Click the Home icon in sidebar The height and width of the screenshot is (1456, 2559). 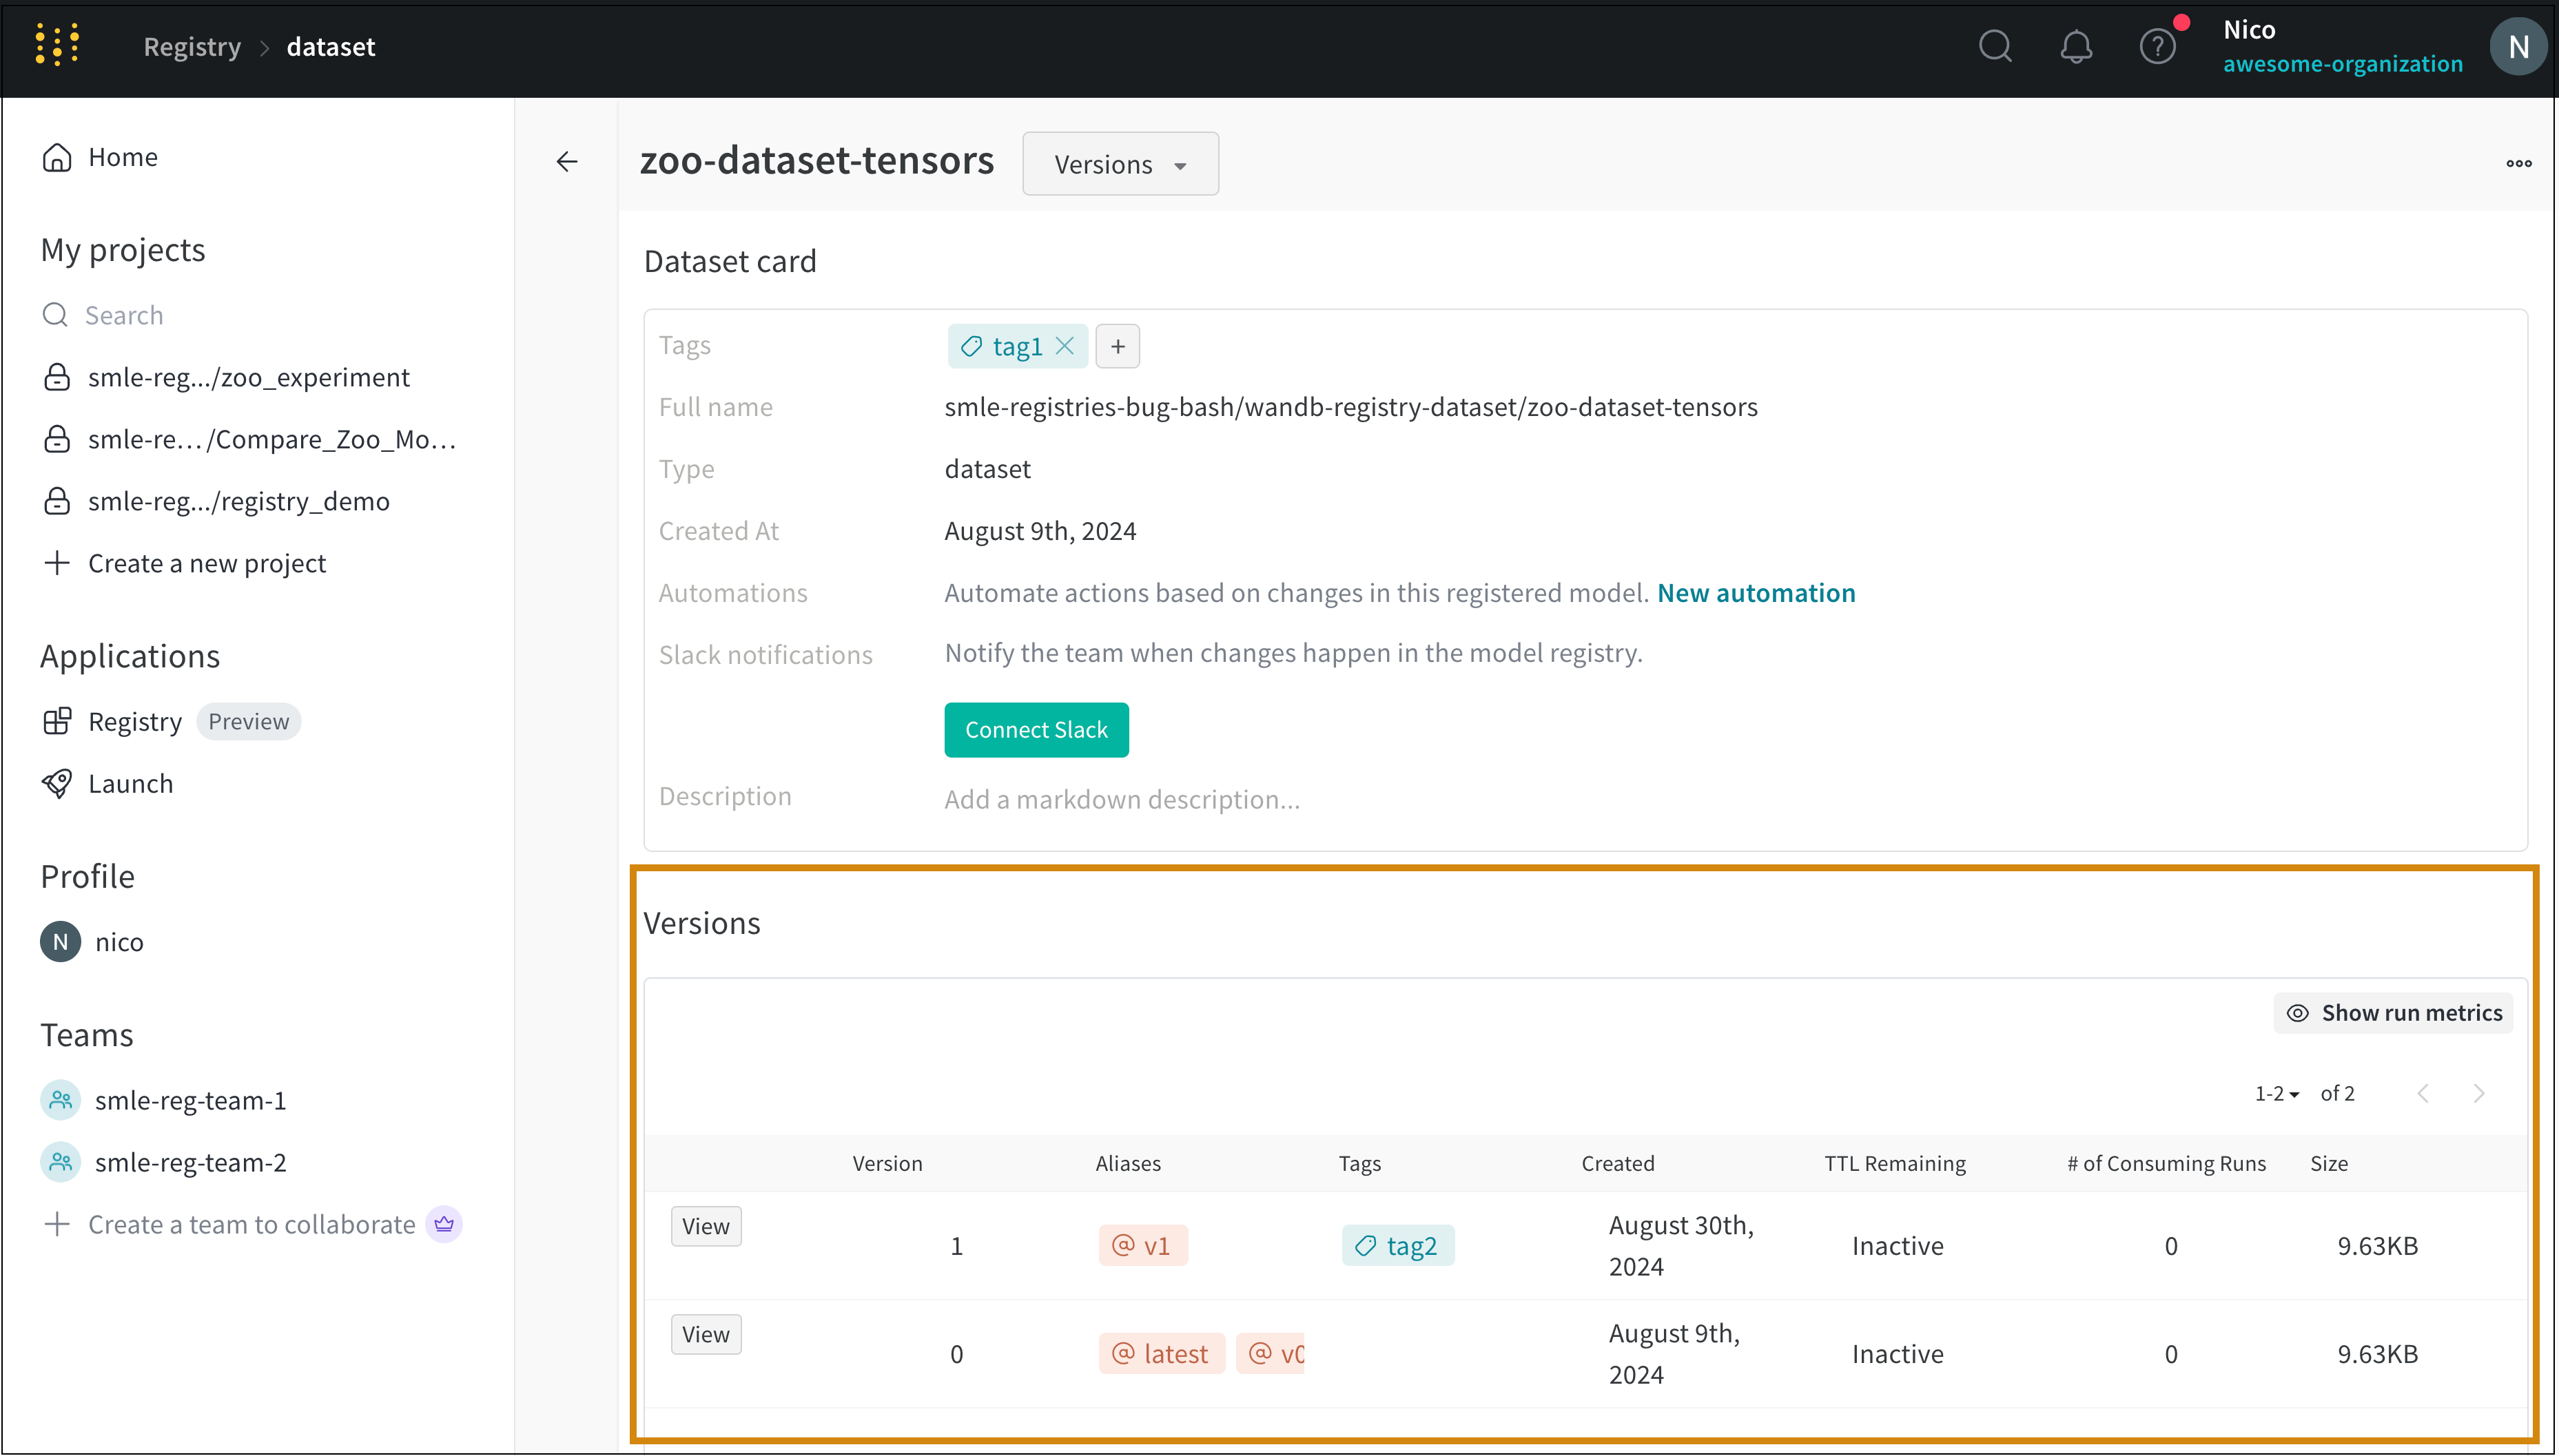pyautogui.click(x=57, y=156)
